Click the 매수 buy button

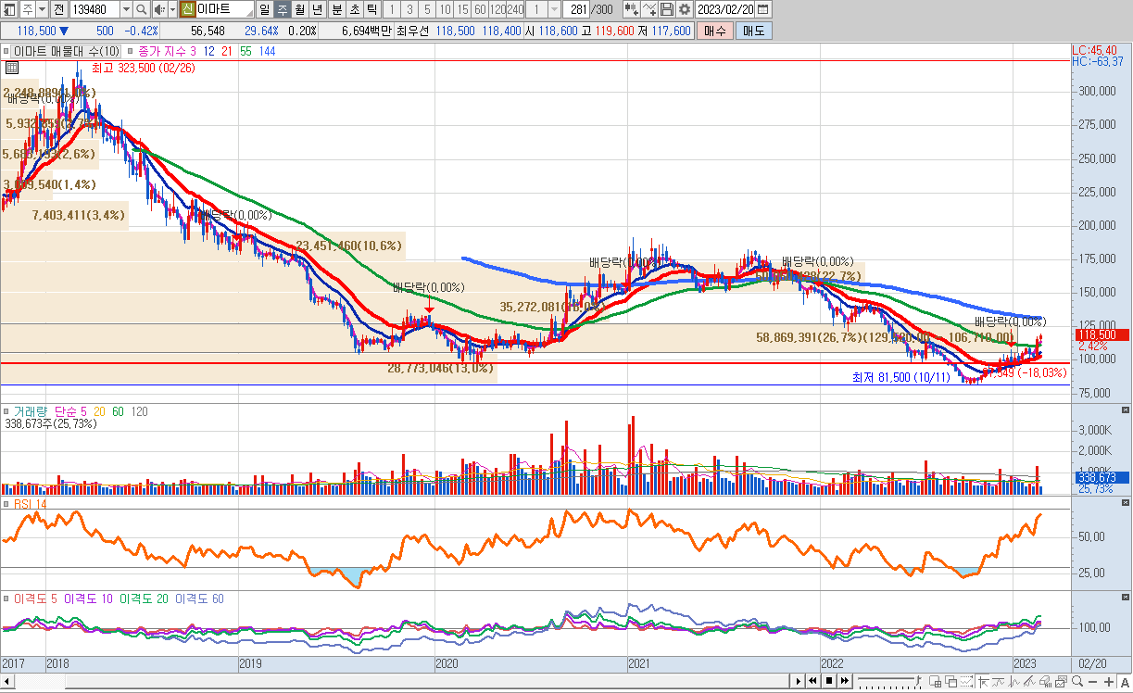[x=714, y=31]
